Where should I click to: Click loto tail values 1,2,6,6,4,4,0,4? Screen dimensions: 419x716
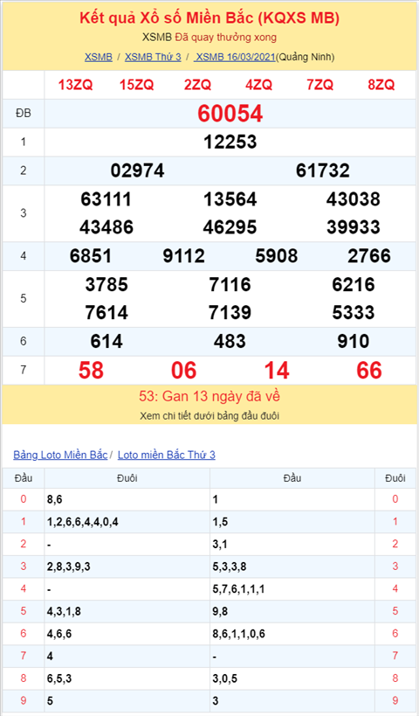coord(83,522)
